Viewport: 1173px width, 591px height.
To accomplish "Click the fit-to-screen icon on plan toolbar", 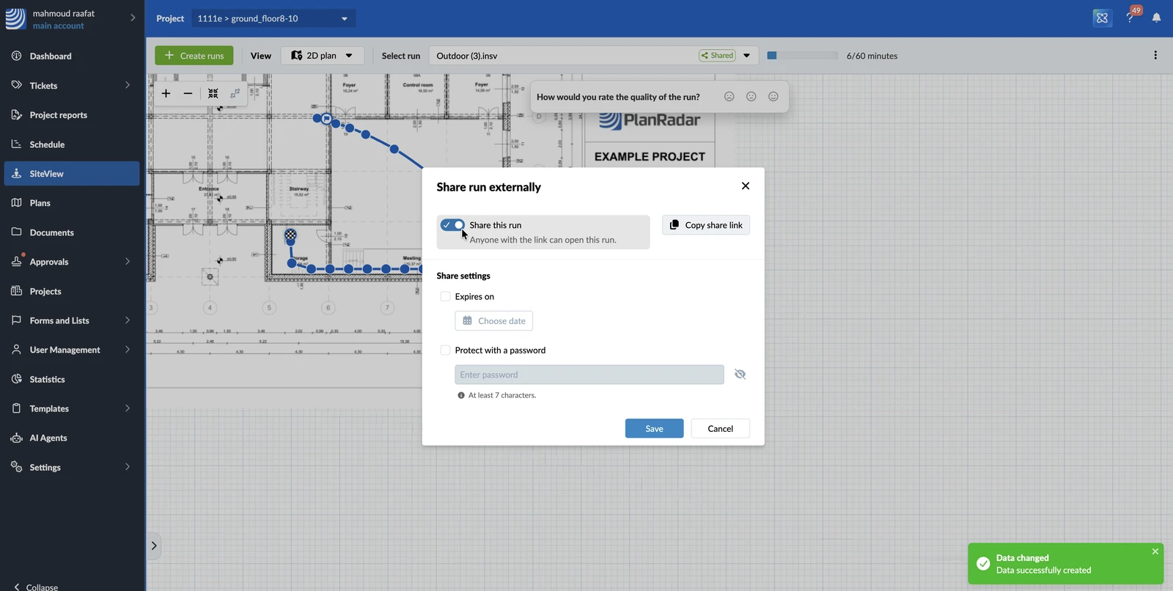I will coord(213,94).
